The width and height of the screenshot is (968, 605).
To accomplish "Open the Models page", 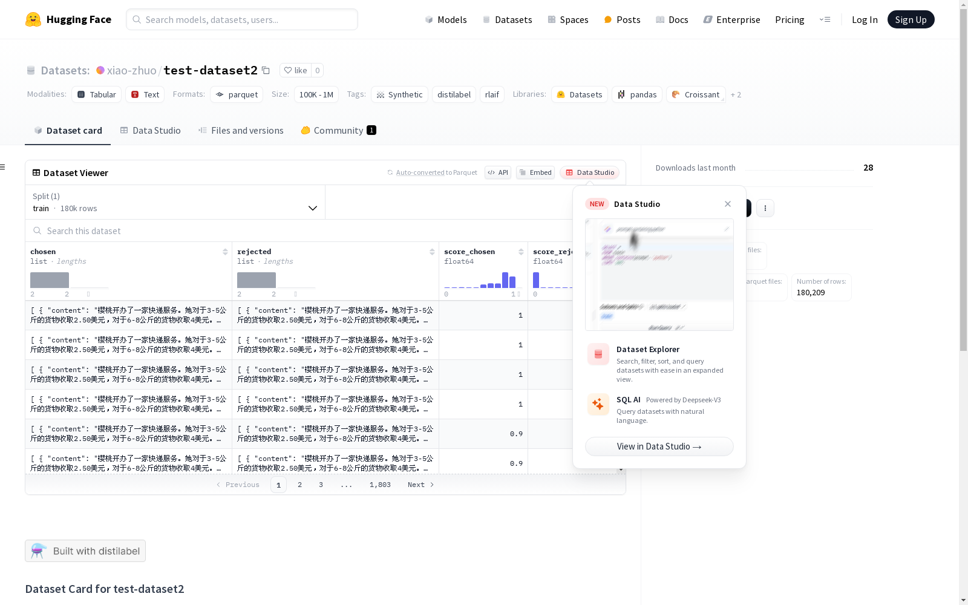I will pos(446,19).
